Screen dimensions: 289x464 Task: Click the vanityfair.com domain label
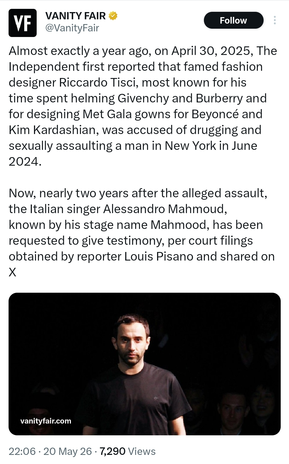46,421
